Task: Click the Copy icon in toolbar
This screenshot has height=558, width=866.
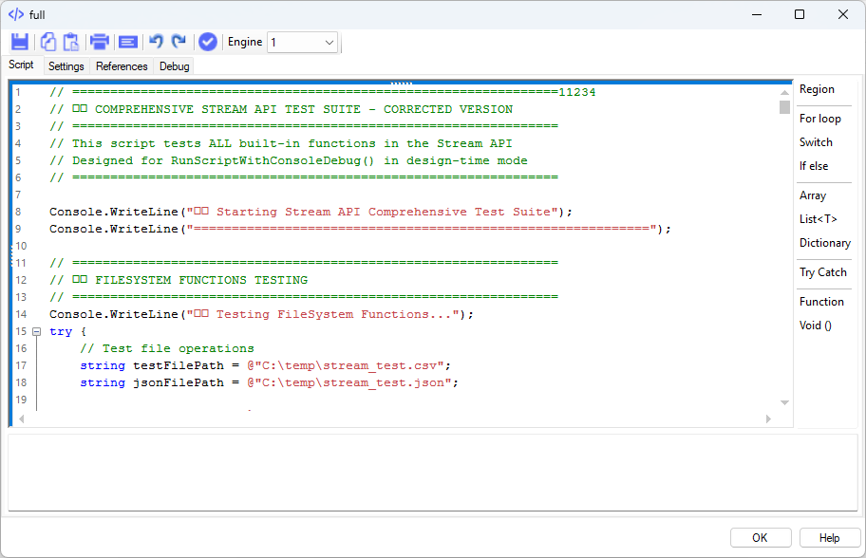Action: click(48, 42)
